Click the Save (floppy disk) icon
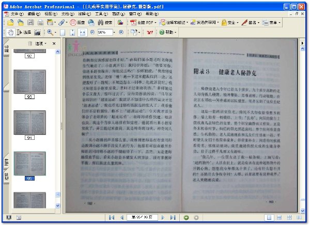 tap(30, 23)
